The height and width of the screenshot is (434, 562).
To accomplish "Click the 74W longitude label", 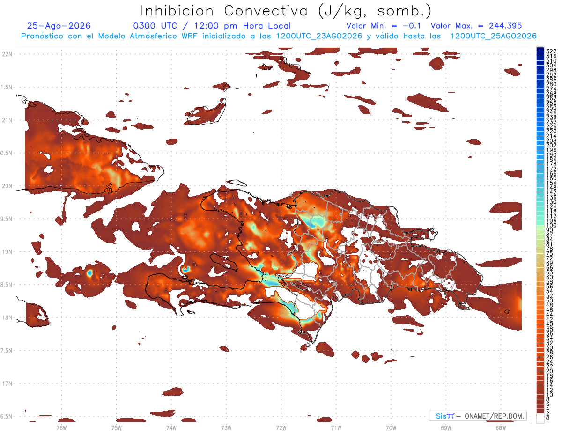I will [171, 427].
